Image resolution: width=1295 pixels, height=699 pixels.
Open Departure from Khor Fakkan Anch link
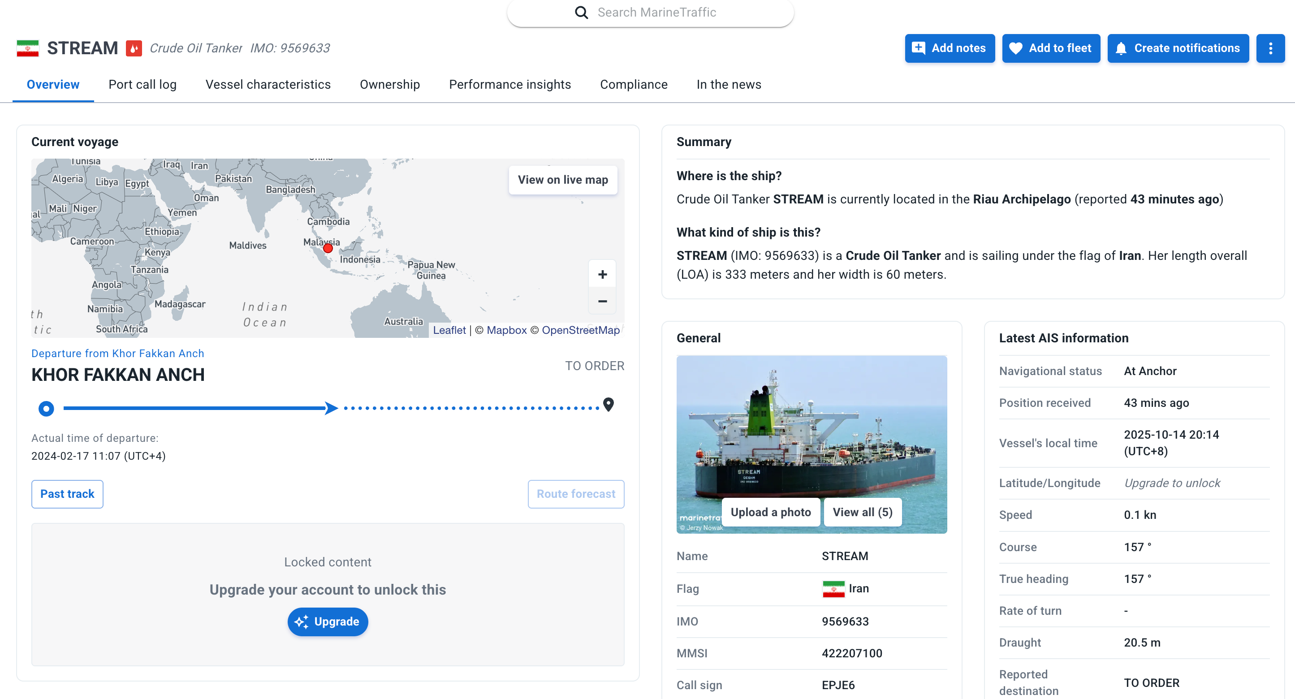(x=118, y=353)
